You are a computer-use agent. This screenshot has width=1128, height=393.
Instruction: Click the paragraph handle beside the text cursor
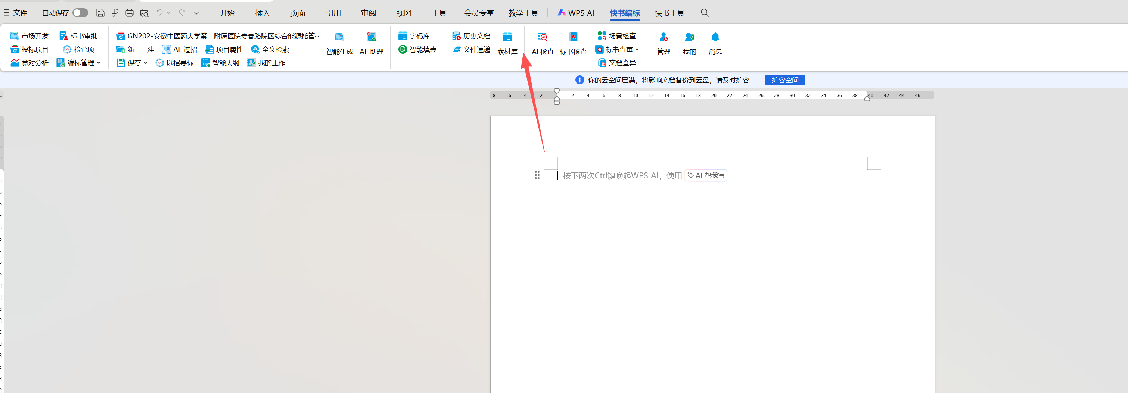point(537,175)
